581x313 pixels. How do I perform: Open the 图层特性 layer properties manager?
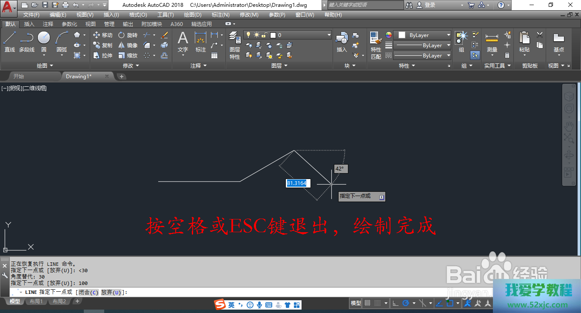click(x=235, y=45)
